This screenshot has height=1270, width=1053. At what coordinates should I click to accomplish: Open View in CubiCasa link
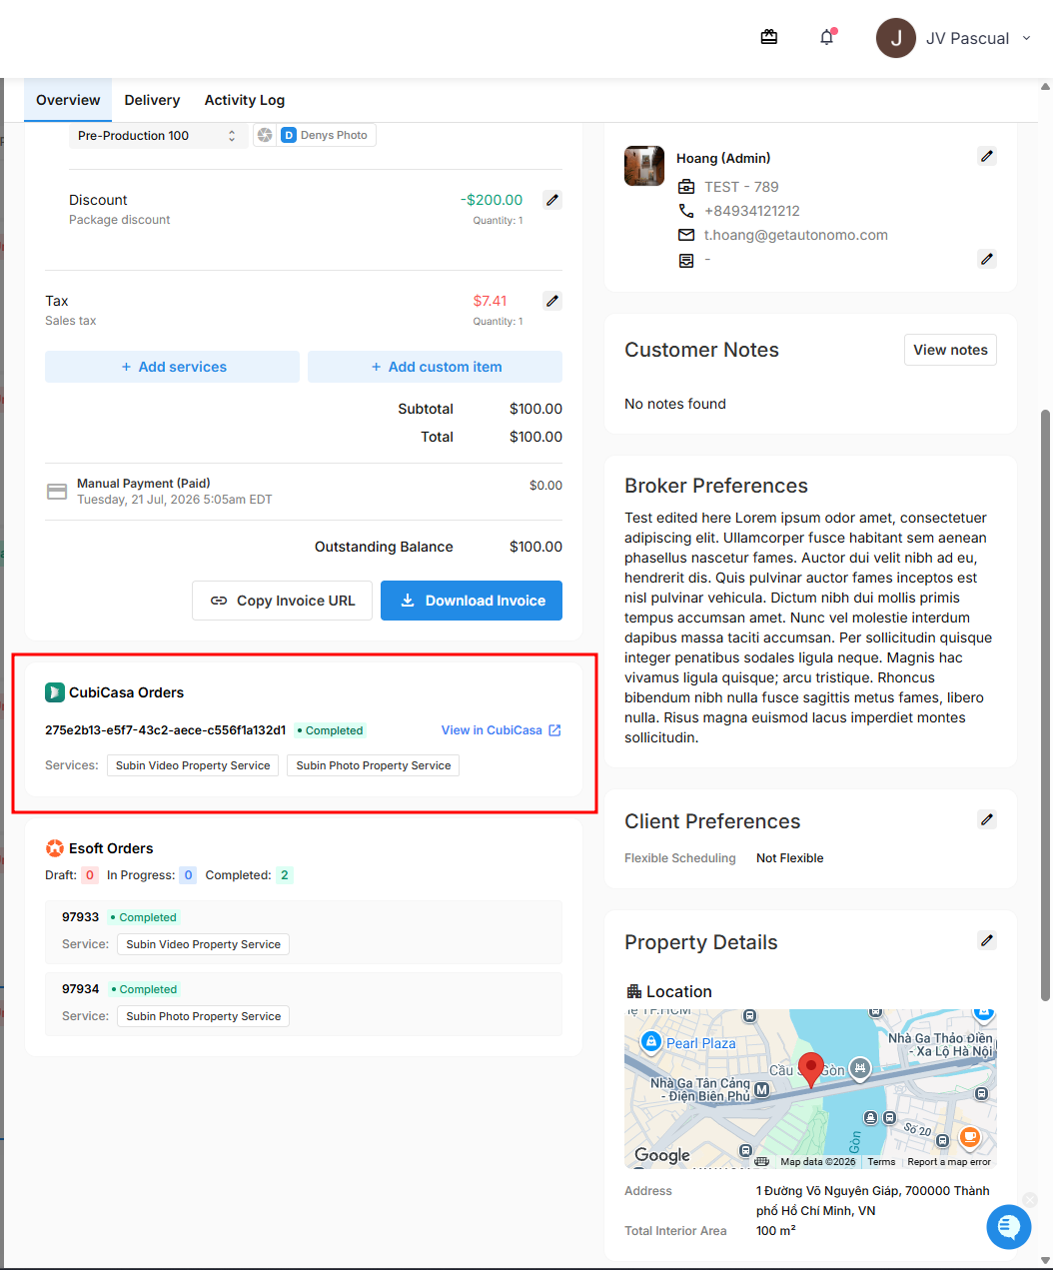[502, 730]
